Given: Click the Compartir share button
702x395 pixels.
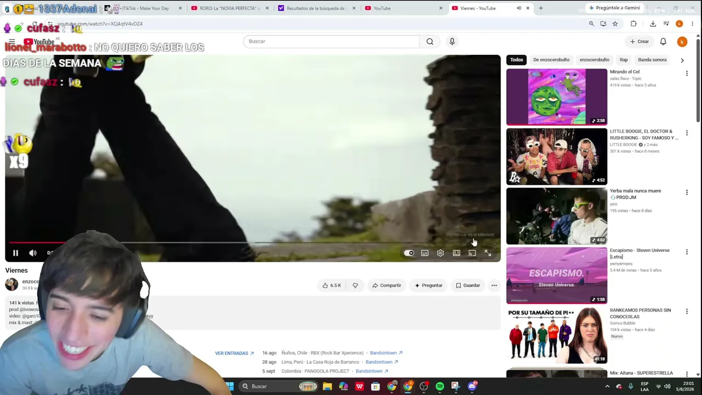Looking at the screenshot, I should [x=387, y=285].
